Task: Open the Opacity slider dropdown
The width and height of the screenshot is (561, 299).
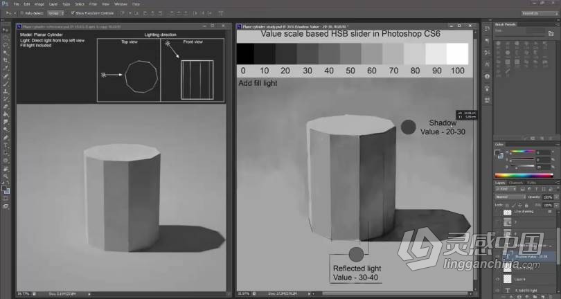Action: (x=556, y=197)
